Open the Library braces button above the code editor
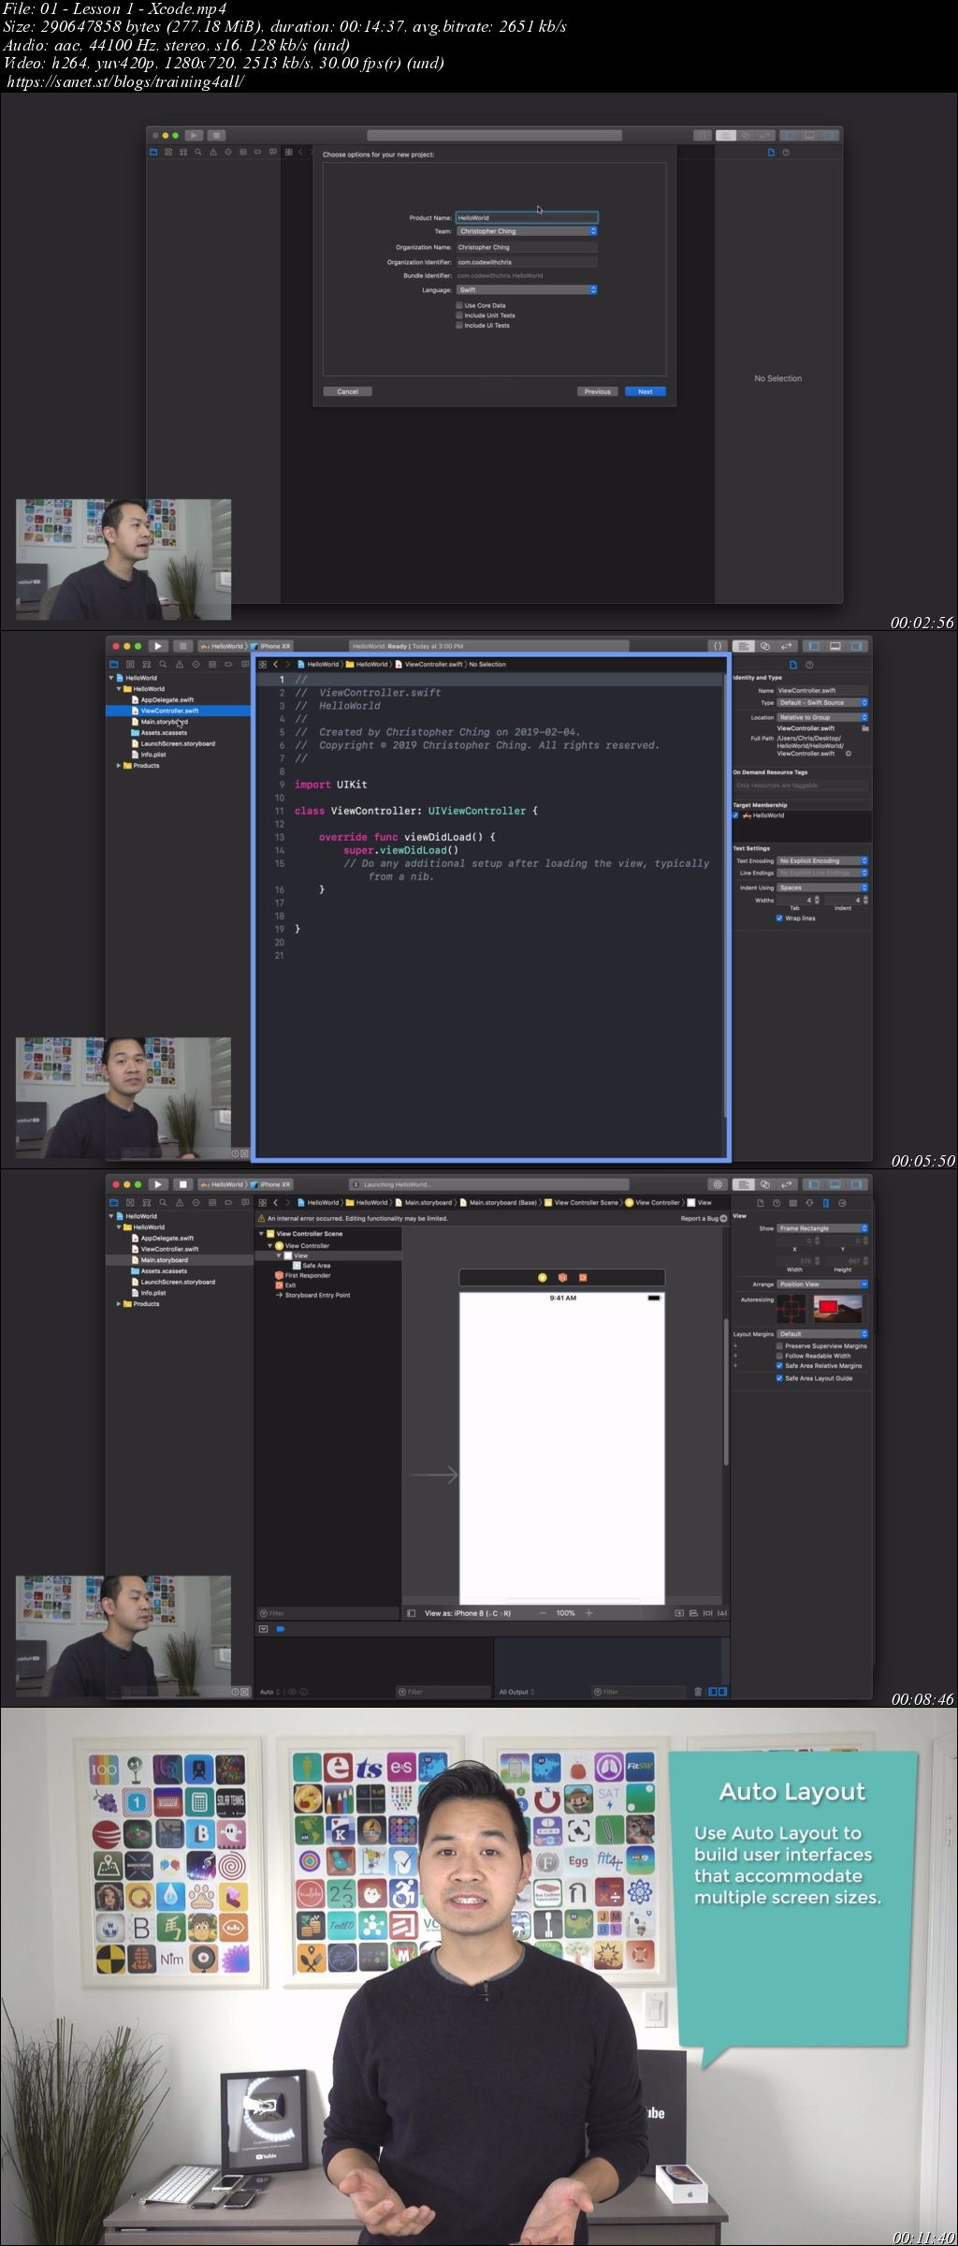This screenshot has height=2246, width=958. point(718,646)
